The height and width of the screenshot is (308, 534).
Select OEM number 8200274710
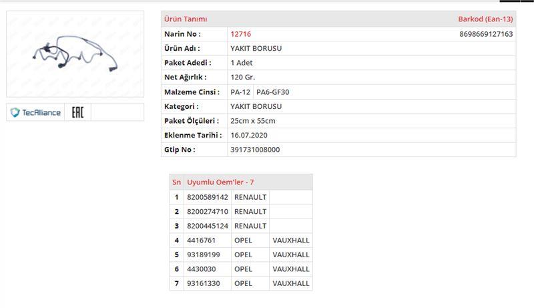(x=208, y=212)
